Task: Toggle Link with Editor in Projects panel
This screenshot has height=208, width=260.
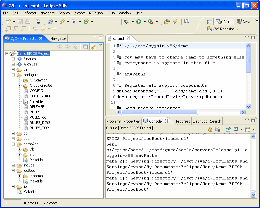Action: tap(93, 47)
